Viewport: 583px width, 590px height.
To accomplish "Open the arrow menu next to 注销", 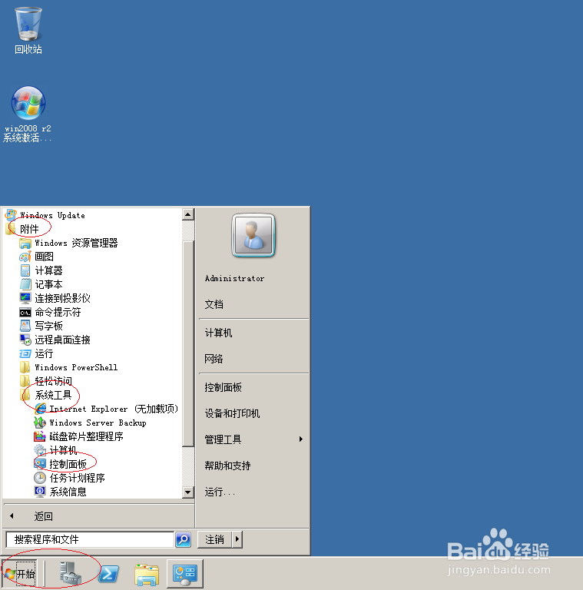I will (237, 539).
